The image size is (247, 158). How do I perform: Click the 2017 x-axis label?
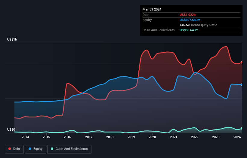[x=89, y=137]
